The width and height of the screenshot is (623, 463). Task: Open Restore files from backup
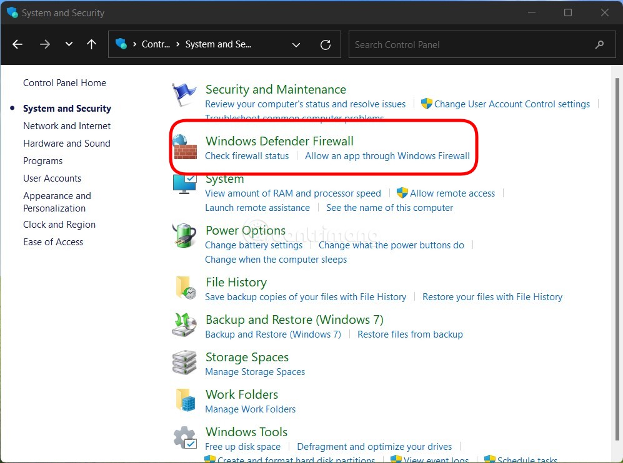tap(410, 334)
